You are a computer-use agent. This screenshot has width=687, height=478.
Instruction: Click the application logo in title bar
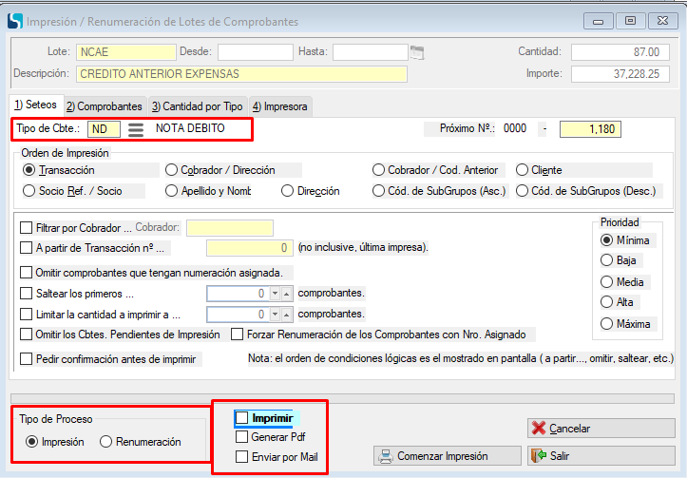tap(13, 19)
